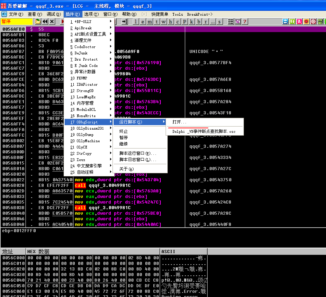This screenshot has width=326, height=297.
Task: Expand the 中文搜索引擎 plugin submenu
Action: coord(89,166)
